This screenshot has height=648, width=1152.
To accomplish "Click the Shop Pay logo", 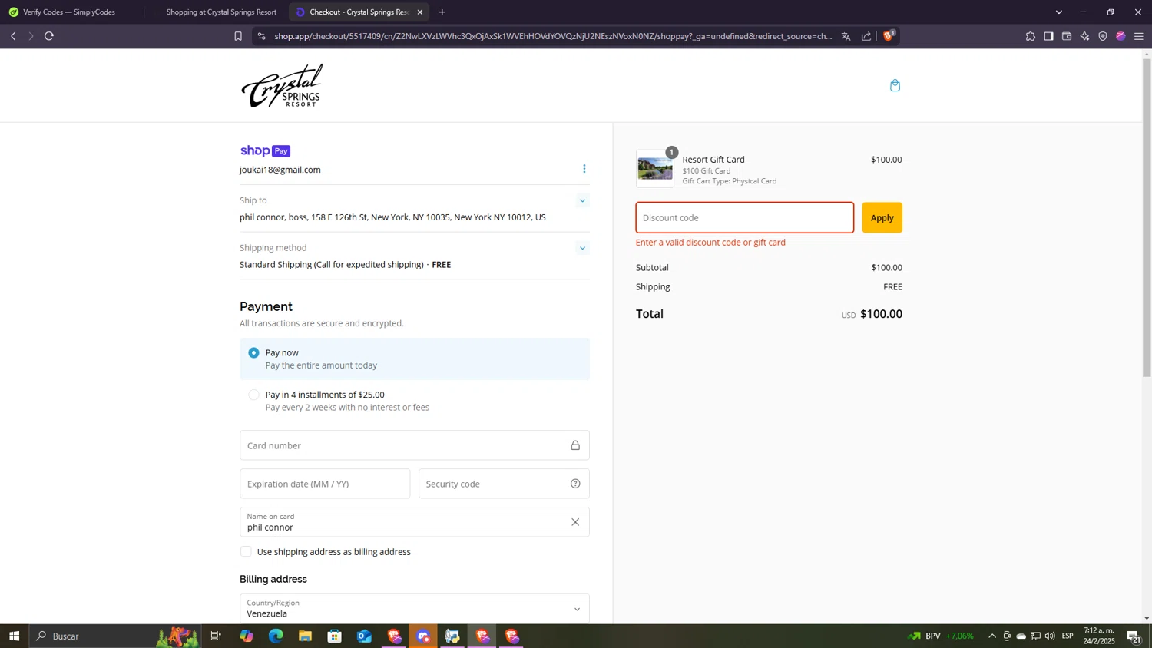I will click(x=265, y=150).
